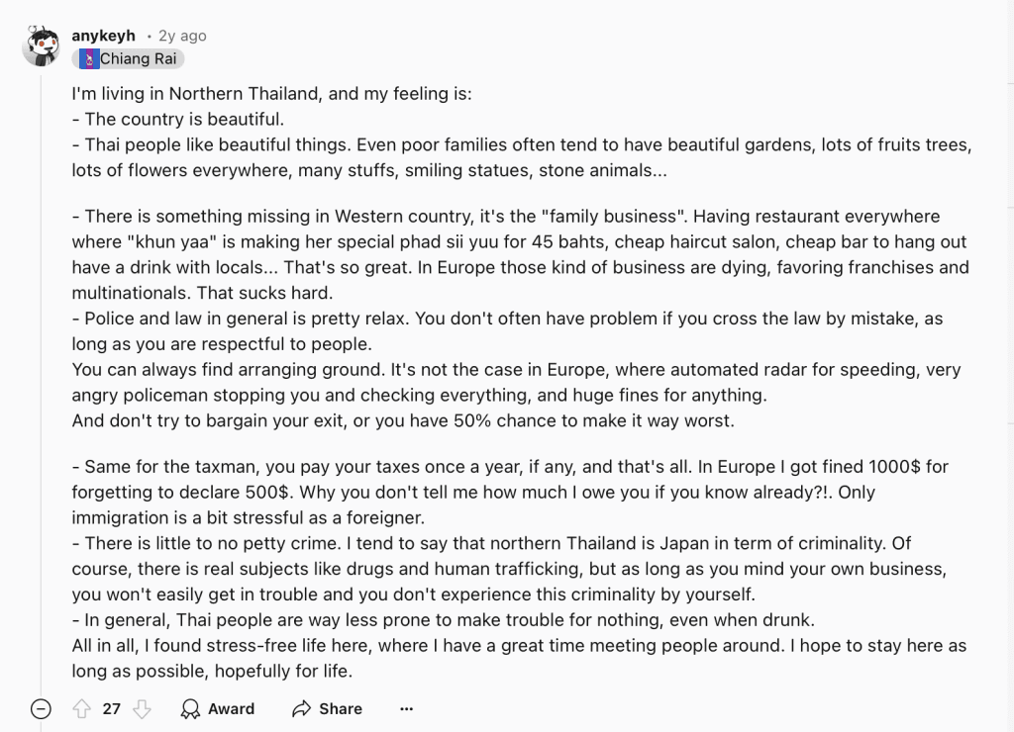
Task: Click the "2y ago" timestamp
Action: click(x=182, y=36)
